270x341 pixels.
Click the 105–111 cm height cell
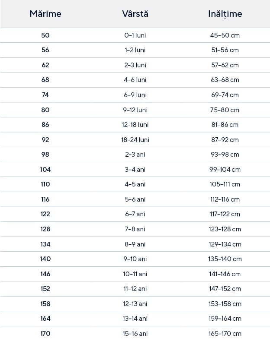225,184
